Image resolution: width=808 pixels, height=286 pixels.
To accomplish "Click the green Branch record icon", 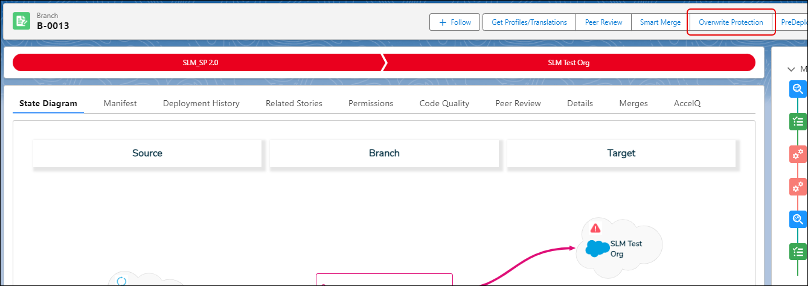I will 21,21.
